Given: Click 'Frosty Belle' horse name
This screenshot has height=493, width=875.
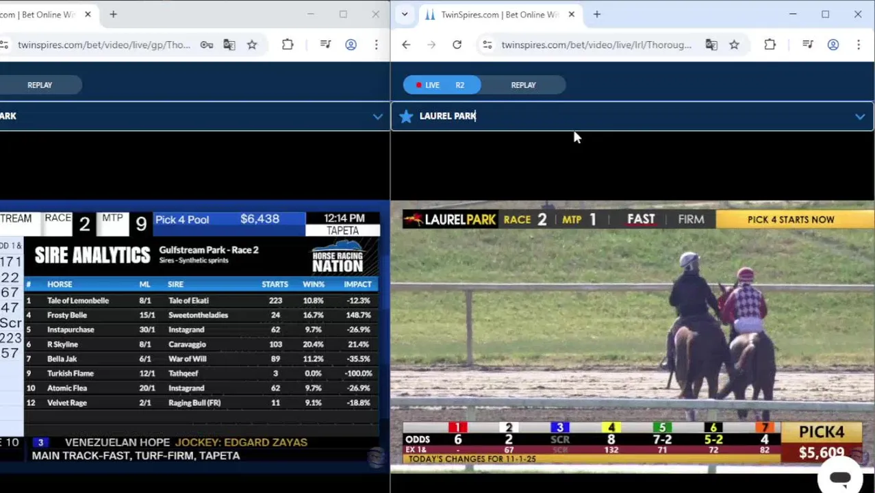Looking at the screenshot, I should coord(67,315).
